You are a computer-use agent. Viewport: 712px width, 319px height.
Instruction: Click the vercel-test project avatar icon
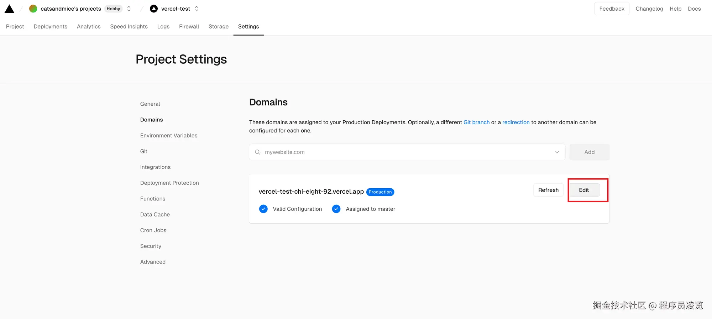(x=154, y=9)
